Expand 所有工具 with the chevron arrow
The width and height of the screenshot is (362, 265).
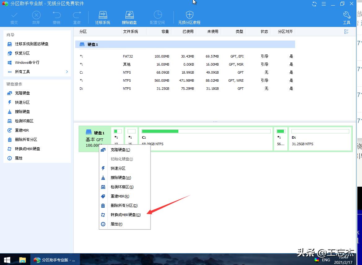(x=67, y=72)
